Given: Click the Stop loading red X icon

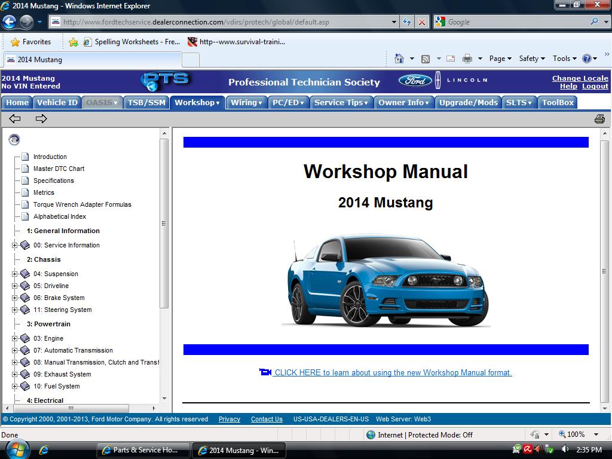Looking at the screenshot, I should click(422, 22).
